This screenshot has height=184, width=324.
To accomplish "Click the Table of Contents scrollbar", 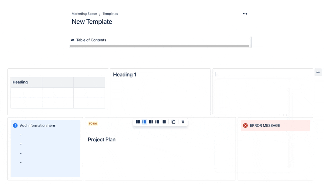I will pyautogui.click(x=159, y=46).
